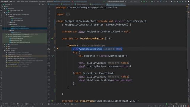Open the Event Log
Screen dimensions: 190x107
click(x=170, y=104)
